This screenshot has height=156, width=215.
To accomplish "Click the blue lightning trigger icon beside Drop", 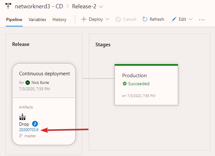I will (x=35, y=124).
